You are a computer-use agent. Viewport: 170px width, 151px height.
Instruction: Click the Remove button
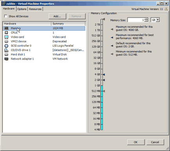point(77,16)
